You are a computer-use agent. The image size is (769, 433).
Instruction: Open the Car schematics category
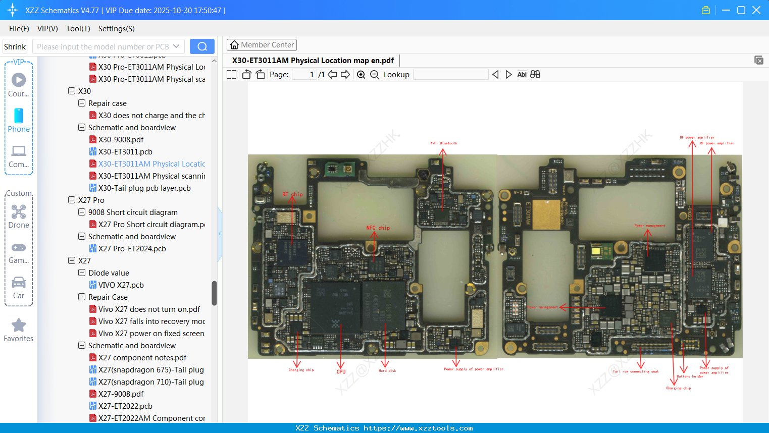click(19, 287)
